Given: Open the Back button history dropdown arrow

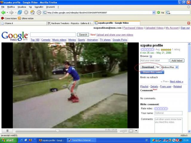Looking at the screenshot, I should pos(7,13).
